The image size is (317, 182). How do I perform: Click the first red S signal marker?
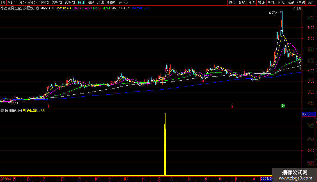[49, 106]
